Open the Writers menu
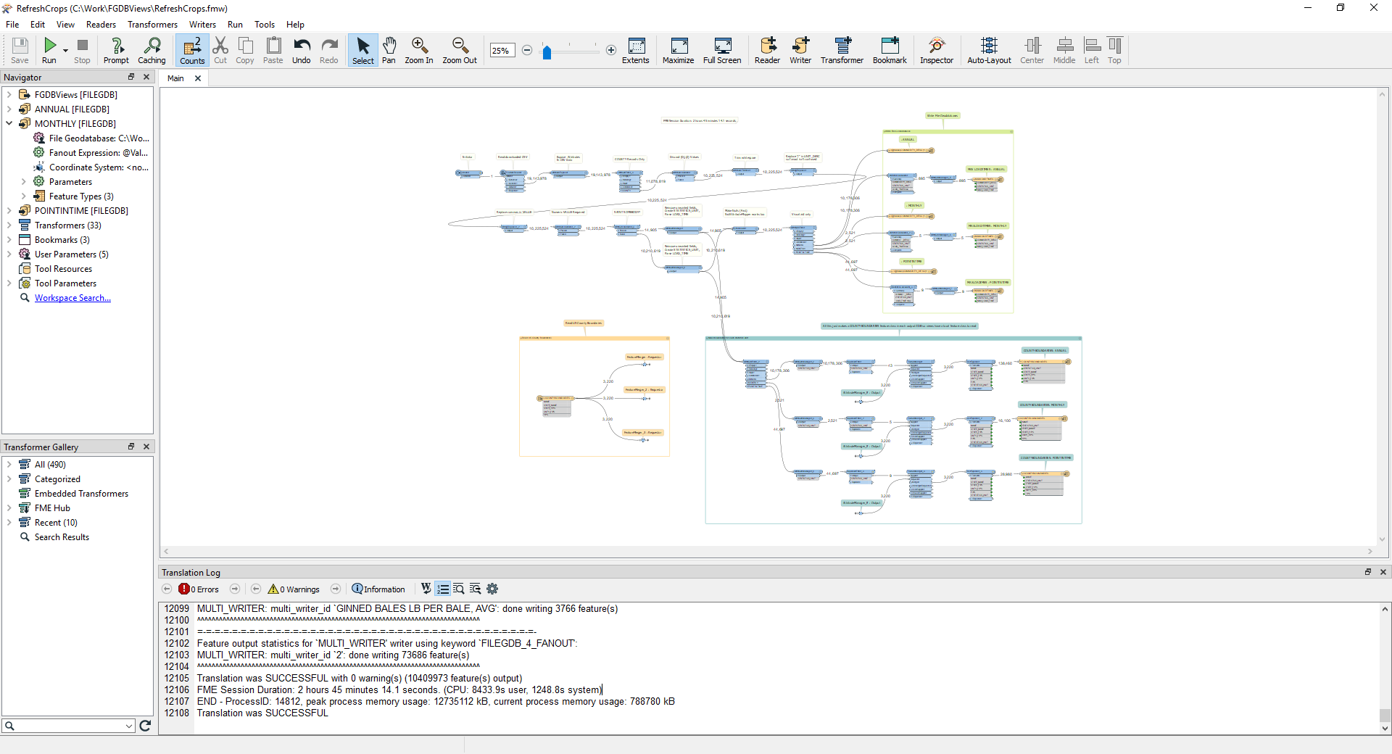 click(x=203, y=25)
